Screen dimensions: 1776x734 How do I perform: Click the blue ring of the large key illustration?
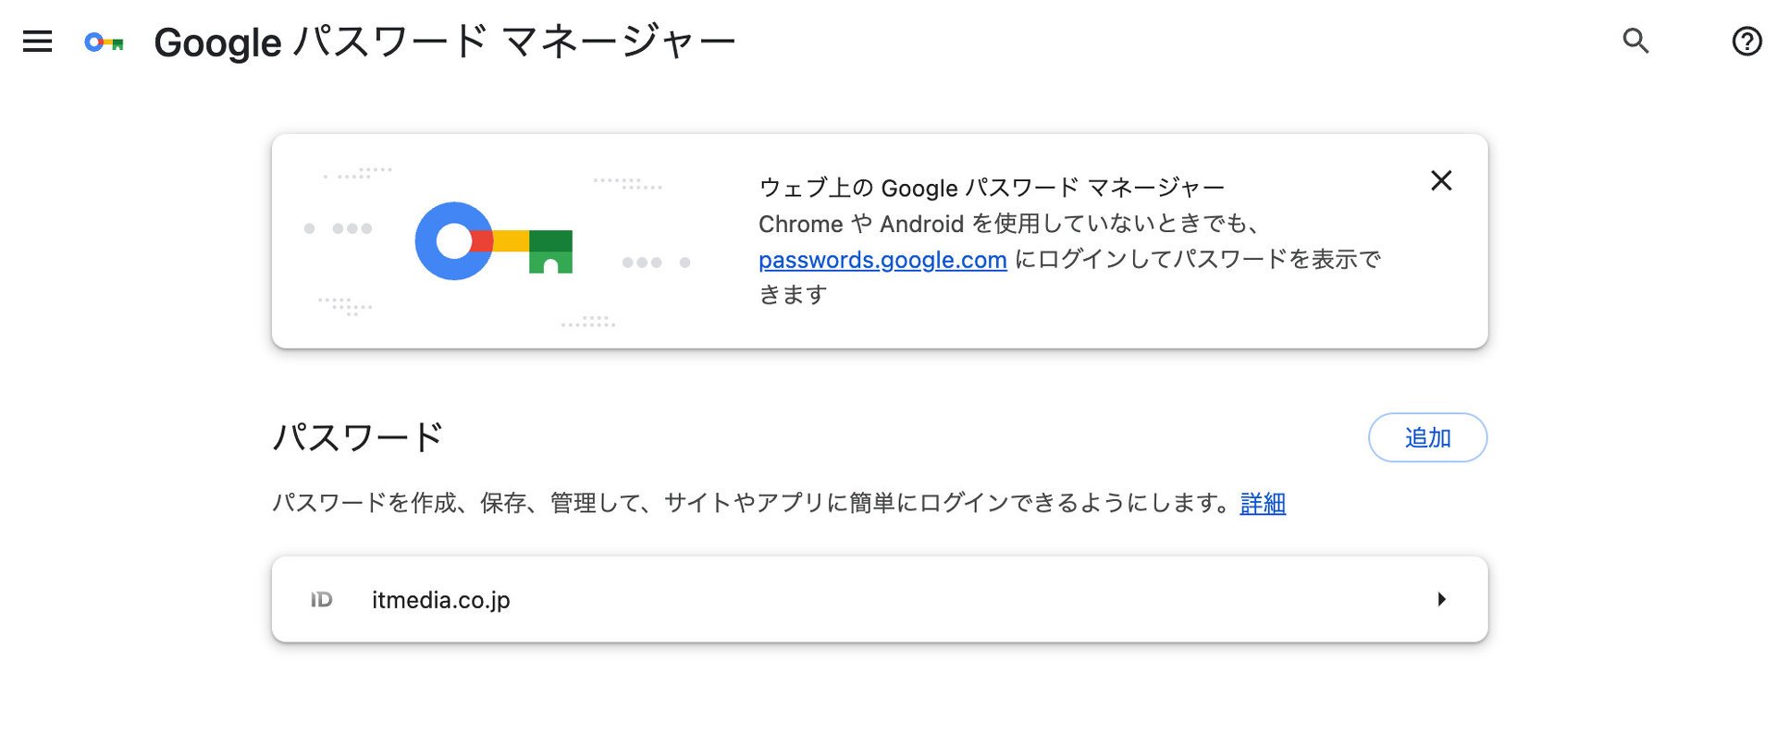(453, 241)
